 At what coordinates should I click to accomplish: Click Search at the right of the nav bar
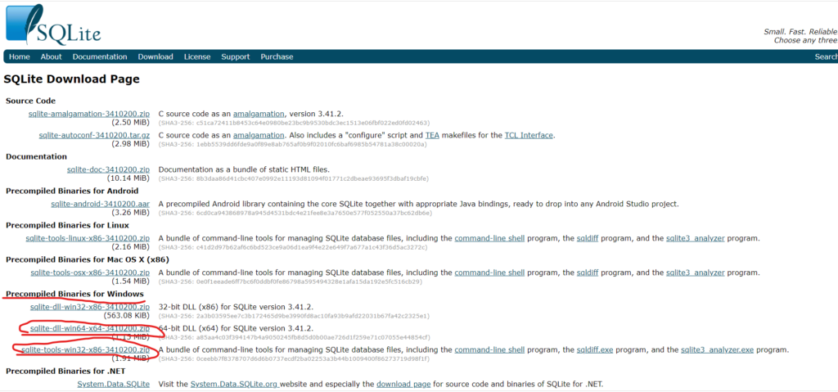[825, 56]
